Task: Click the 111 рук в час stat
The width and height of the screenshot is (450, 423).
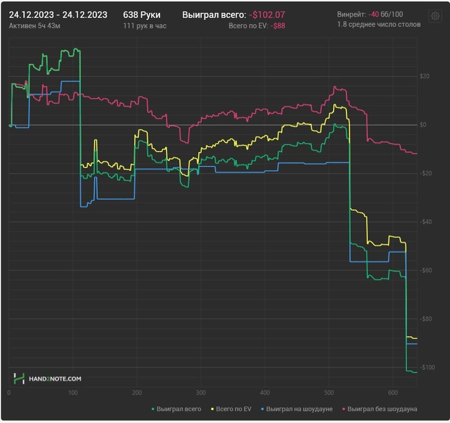Action: [145, 25]
